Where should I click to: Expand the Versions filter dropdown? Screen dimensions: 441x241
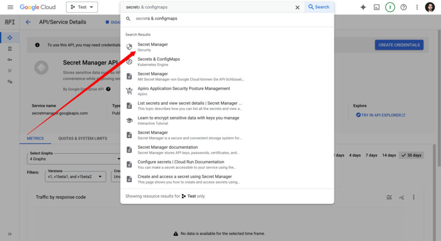coord(75,176)
